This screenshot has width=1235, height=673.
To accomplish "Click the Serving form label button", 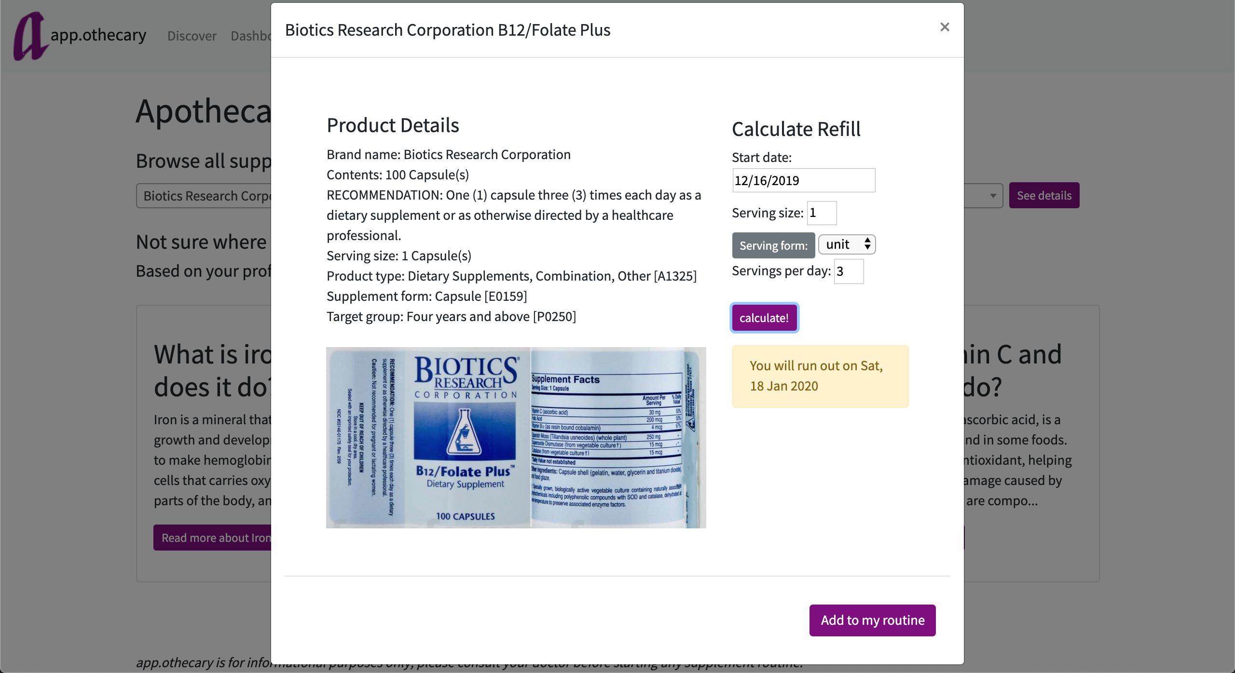I will pos(773,245).
